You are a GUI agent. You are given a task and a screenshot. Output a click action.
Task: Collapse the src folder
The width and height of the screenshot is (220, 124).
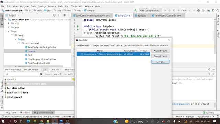pos(9,31)
